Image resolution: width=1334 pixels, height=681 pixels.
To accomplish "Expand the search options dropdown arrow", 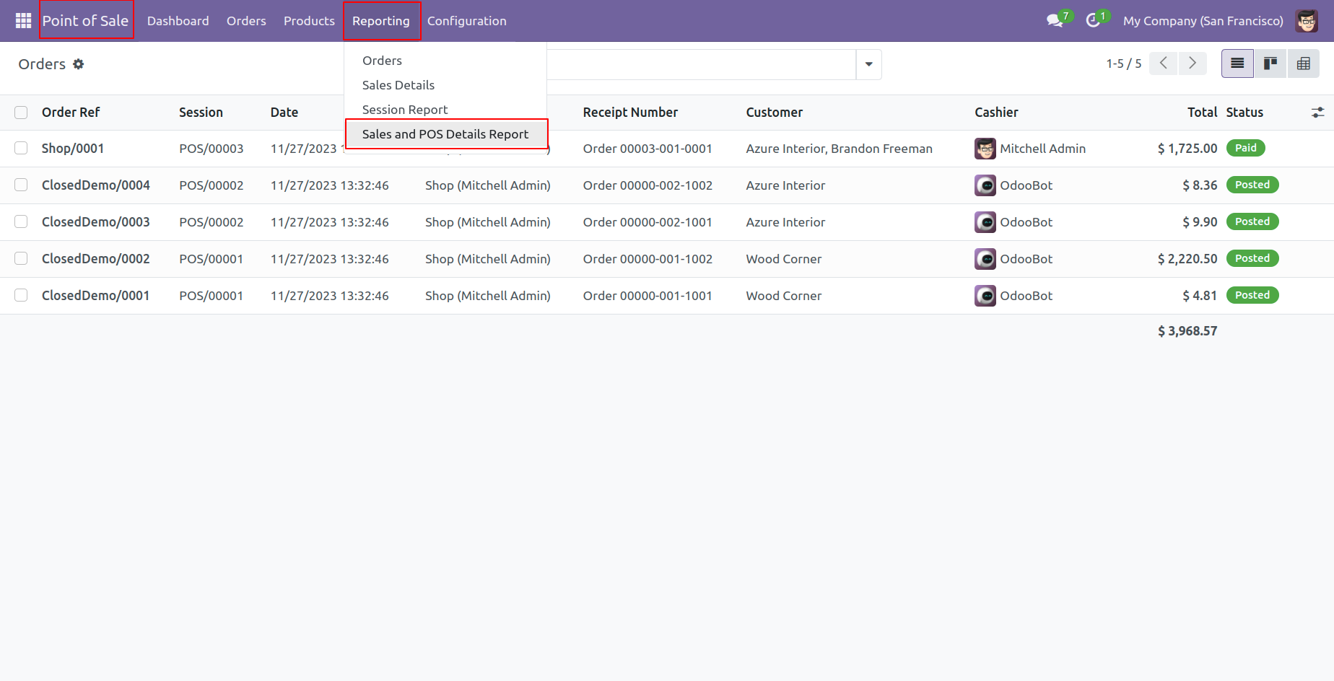I will pyautogui.click(x=868, y=64).
